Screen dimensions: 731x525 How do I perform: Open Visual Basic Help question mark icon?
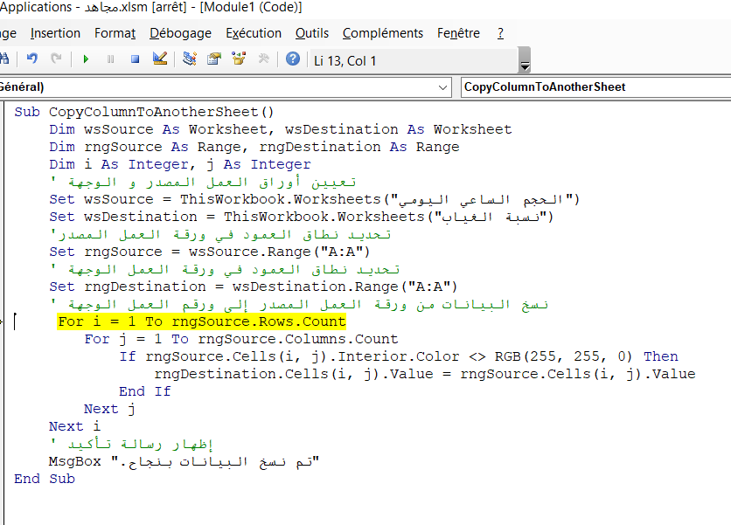point(293,59)
